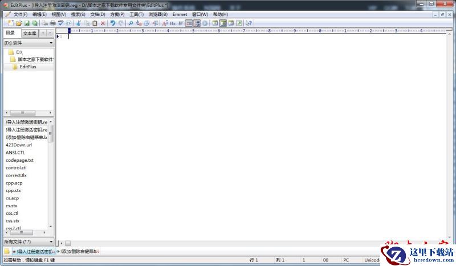Click the Print printer icon

[x=52, y=23]
